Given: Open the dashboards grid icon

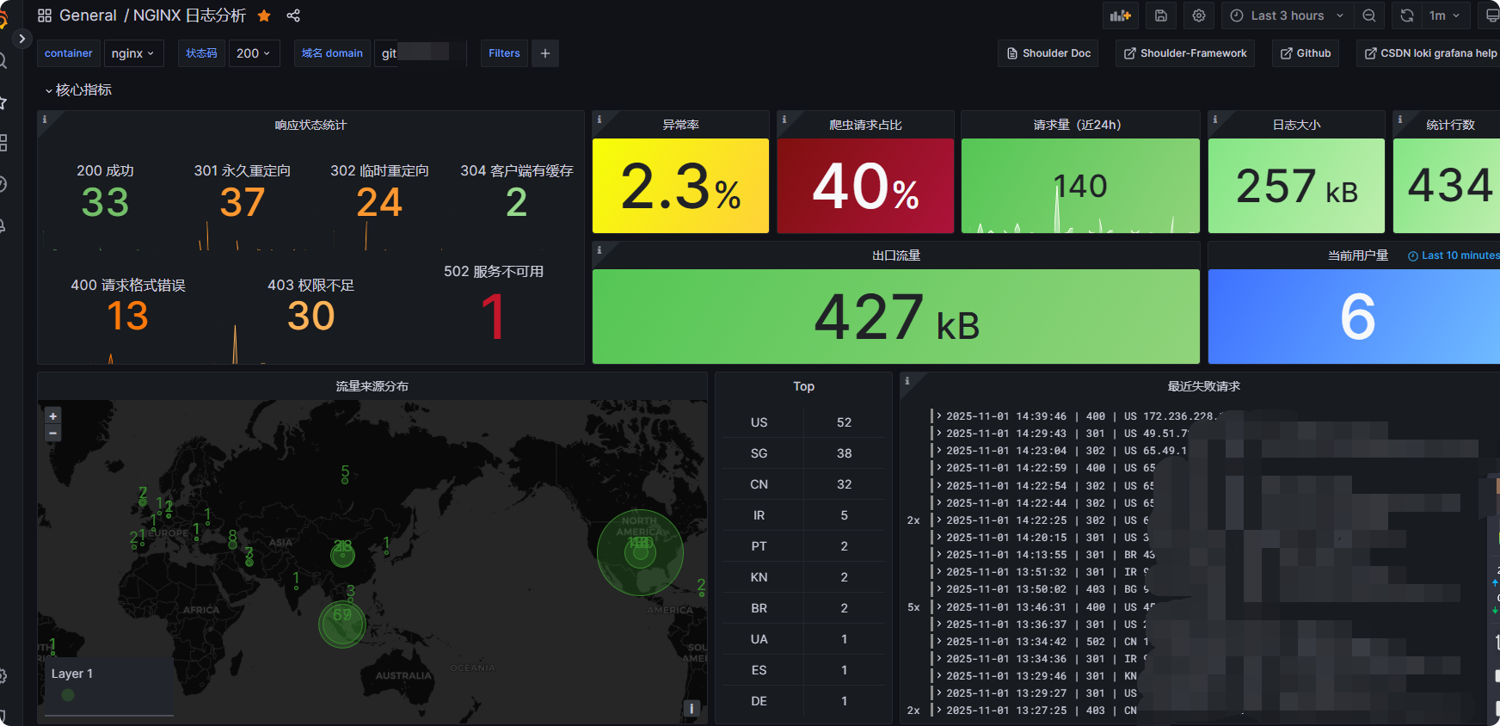Looking at the screenshot, I should (x=45, y=15).
